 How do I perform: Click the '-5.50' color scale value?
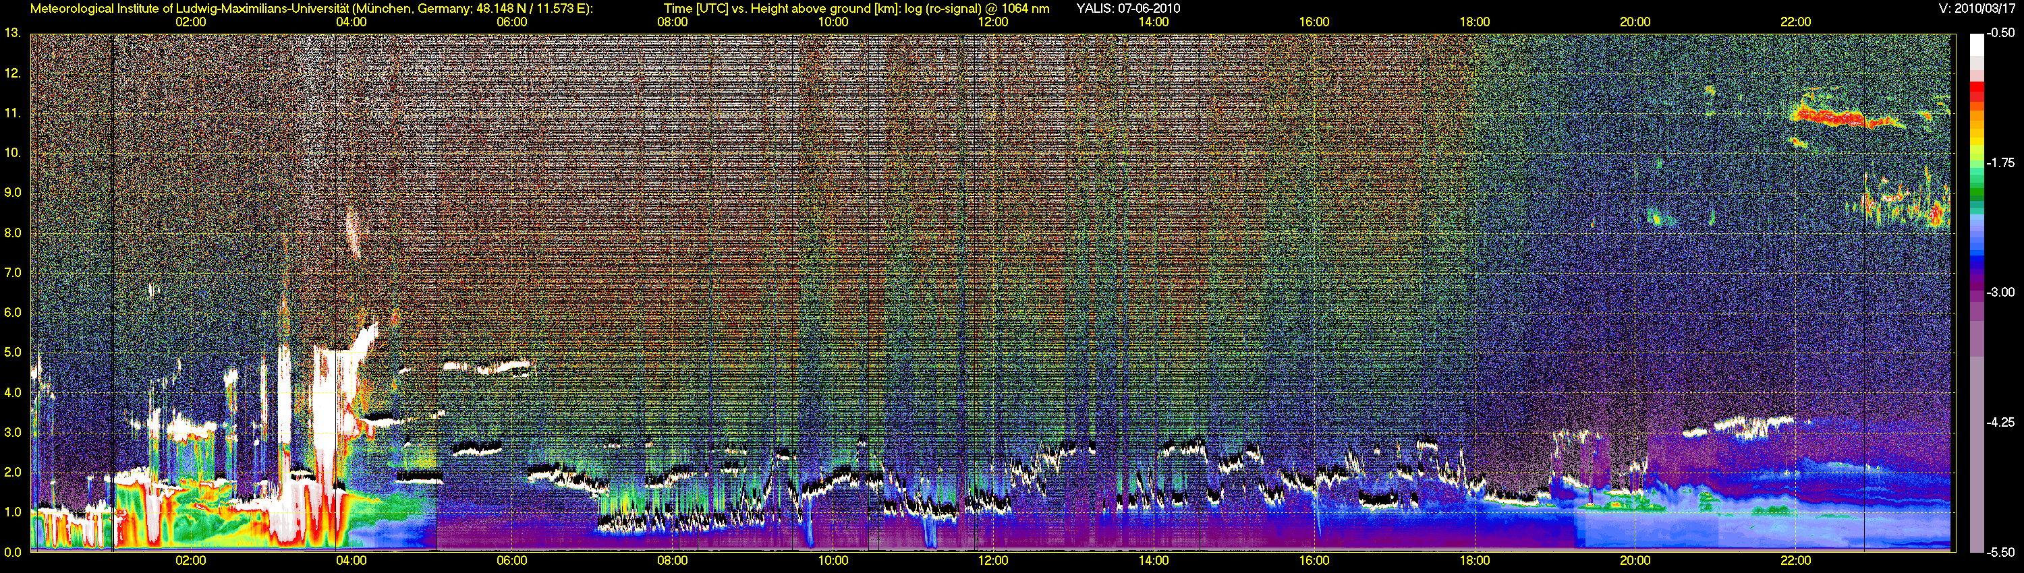[x=2000, y=553]
